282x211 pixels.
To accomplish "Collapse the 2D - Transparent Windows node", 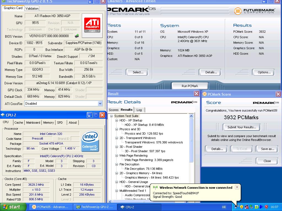I will (x=116, y=138).
